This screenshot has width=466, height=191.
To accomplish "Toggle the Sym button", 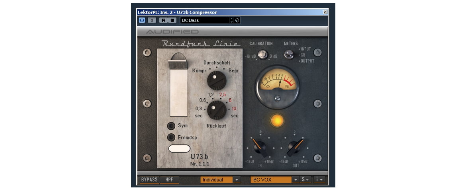I will pos(171,126).
